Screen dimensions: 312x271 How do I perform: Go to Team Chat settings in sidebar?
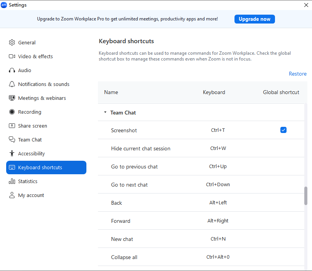click(46, 140)
